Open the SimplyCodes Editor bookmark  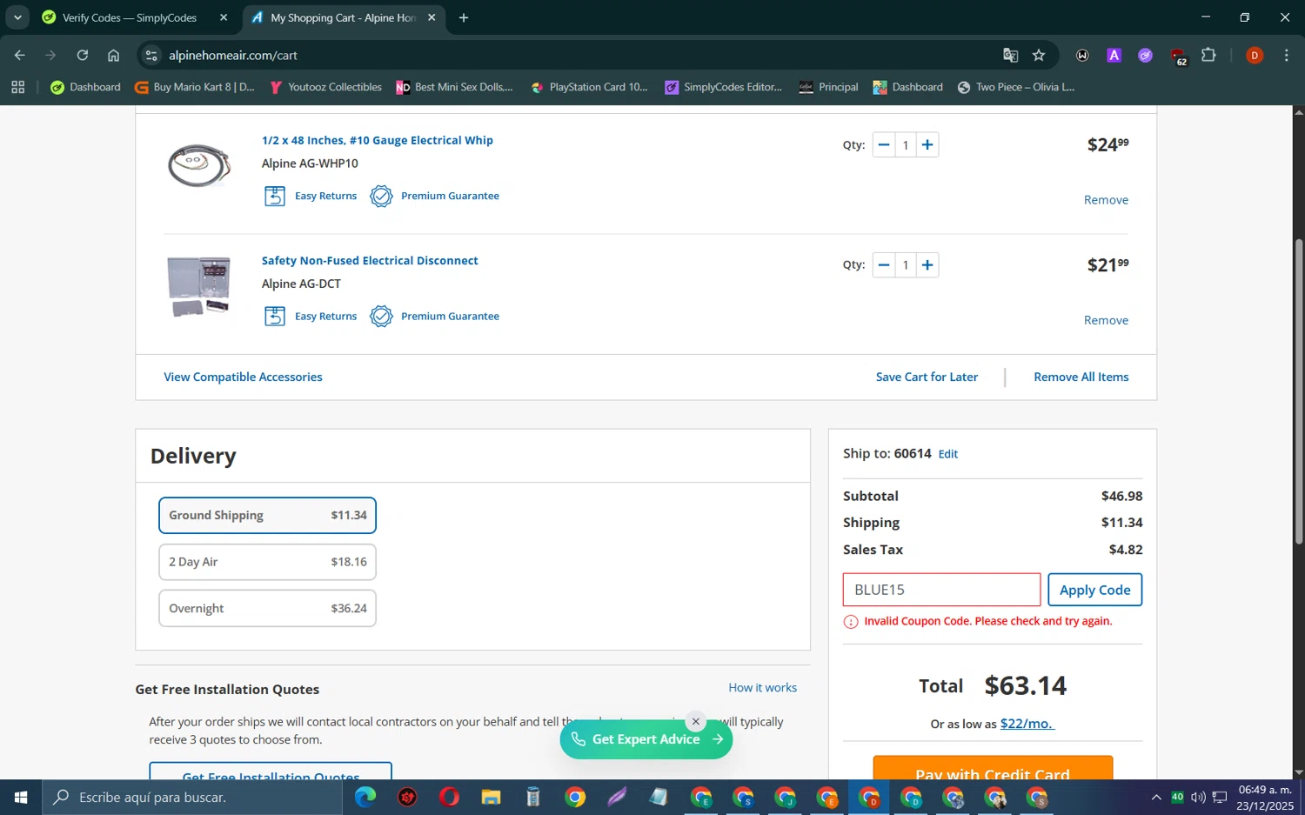(724, 87)
